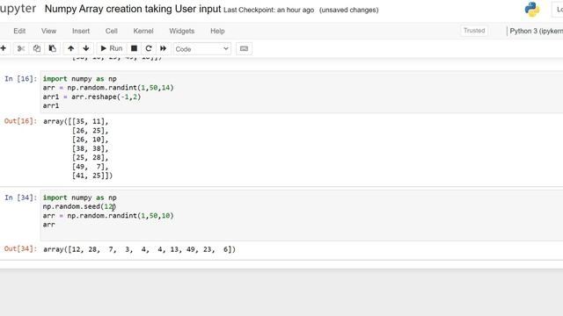Image resolution: width=563 pixels, height=316 pixels.
Task: Move the selected cell up with the arrow
Action: pyautogui.click(x=70, y=48)
